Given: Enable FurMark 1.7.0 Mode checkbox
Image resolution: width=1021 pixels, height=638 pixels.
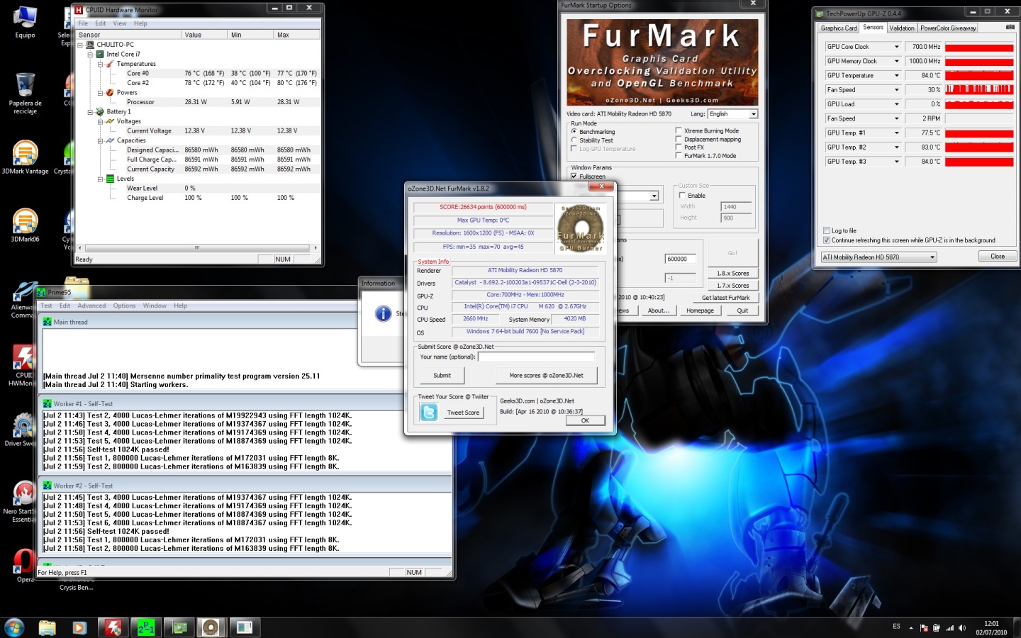Looking at the screenshot, I should (x=679, y=156).
